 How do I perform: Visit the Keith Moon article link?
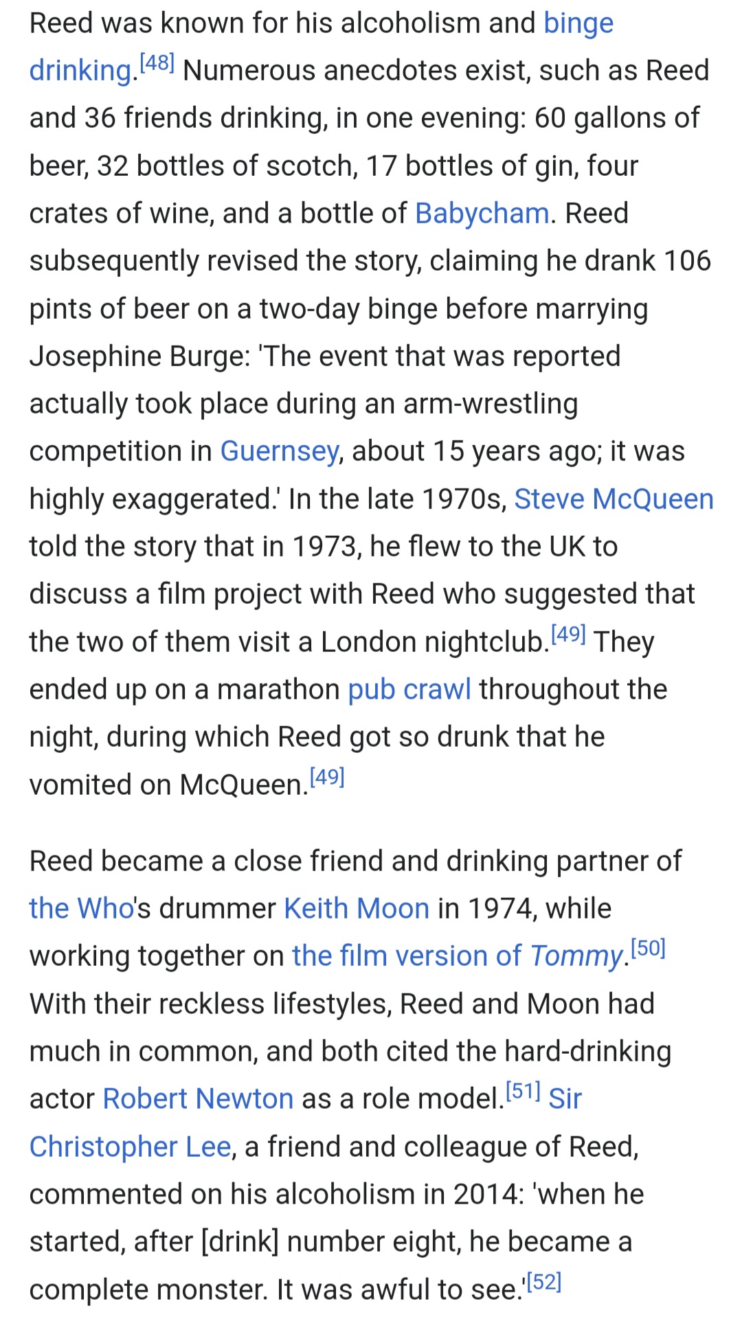tap(357, 909)
